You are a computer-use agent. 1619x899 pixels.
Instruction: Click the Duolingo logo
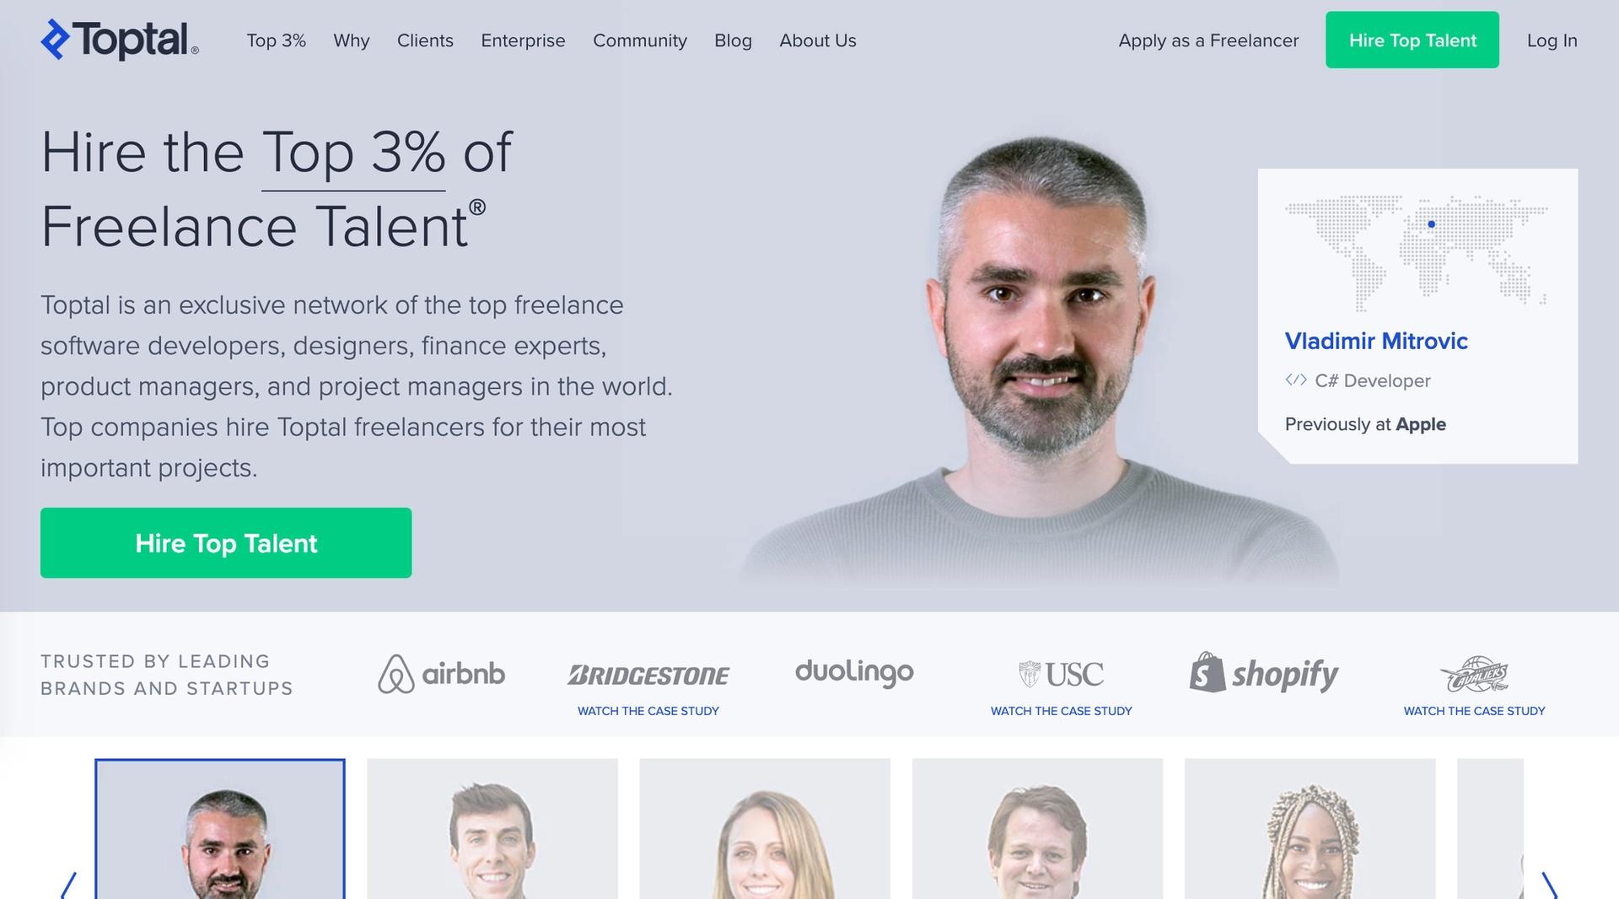[854, 673]
